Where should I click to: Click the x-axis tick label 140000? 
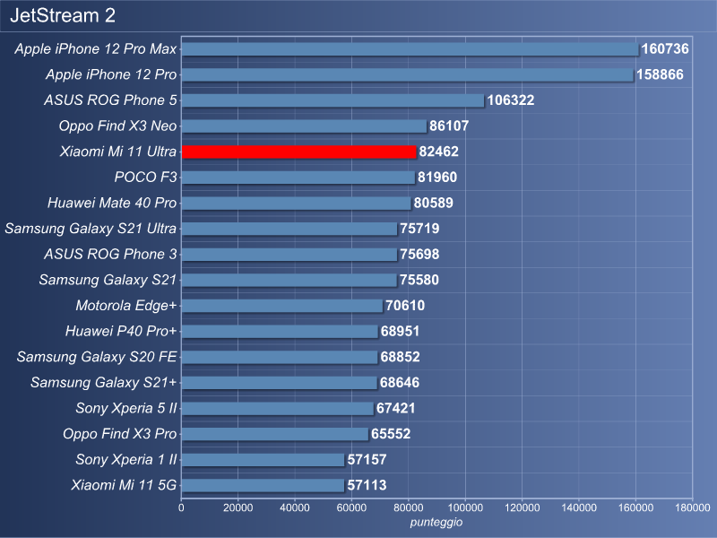[x=579, y=508]
